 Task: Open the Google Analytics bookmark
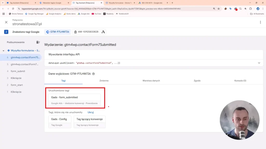tap(54, 14)
